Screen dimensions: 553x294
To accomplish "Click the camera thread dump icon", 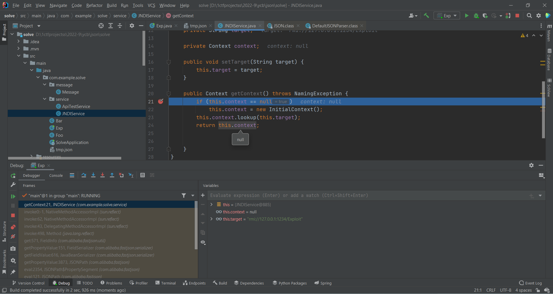I will coord(13,249).
